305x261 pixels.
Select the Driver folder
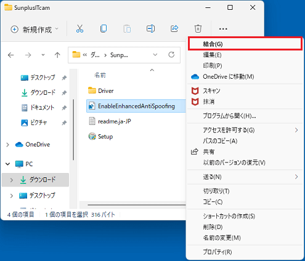(x=100, y=90)
